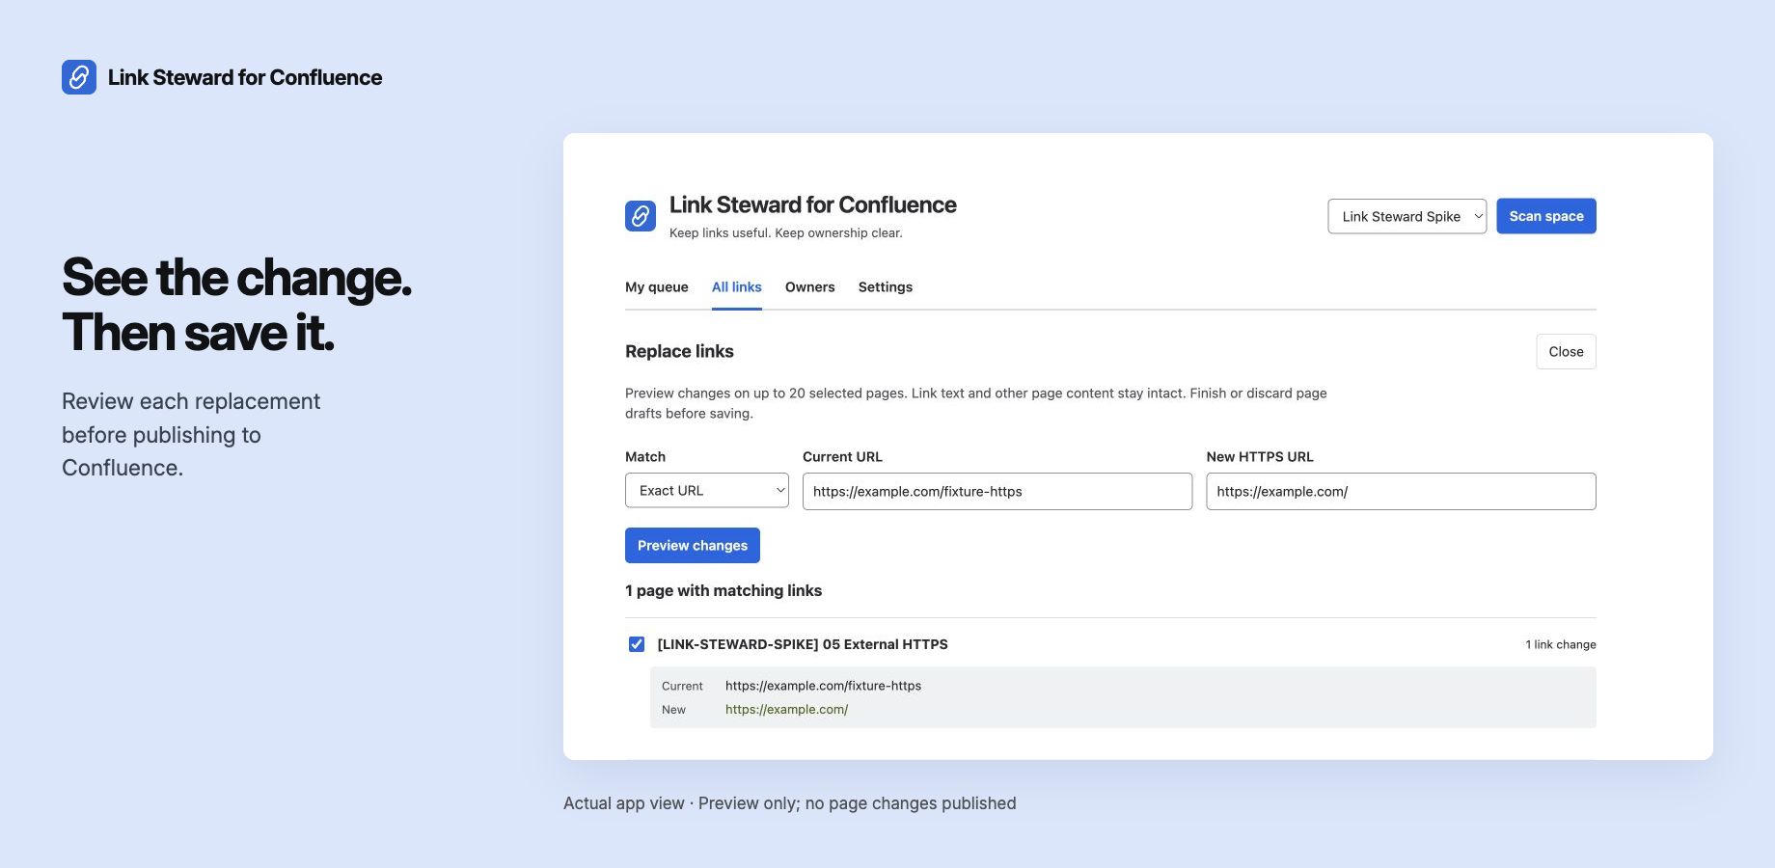Click the green new URL https://example.com/ in preview
The height and width of the screenshot is (868, 1775).
tap(786, 709)
